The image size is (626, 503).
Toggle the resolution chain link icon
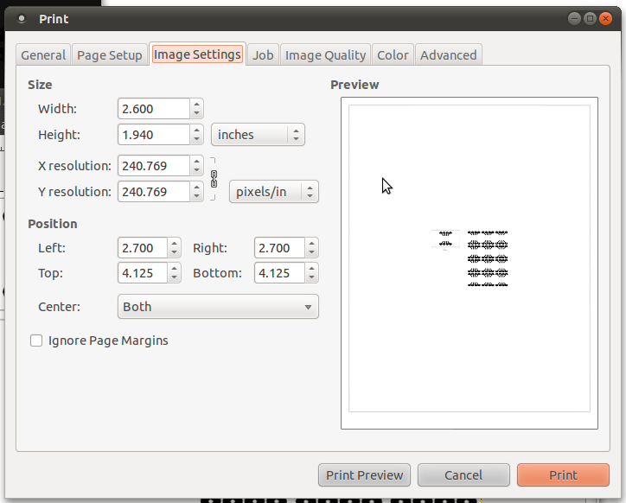tap(214, 179)
